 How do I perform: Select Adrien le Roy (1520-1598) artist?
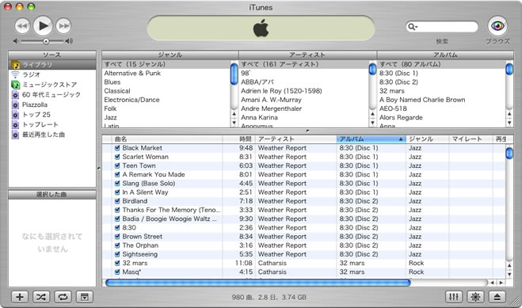click(x=304, y=91)
